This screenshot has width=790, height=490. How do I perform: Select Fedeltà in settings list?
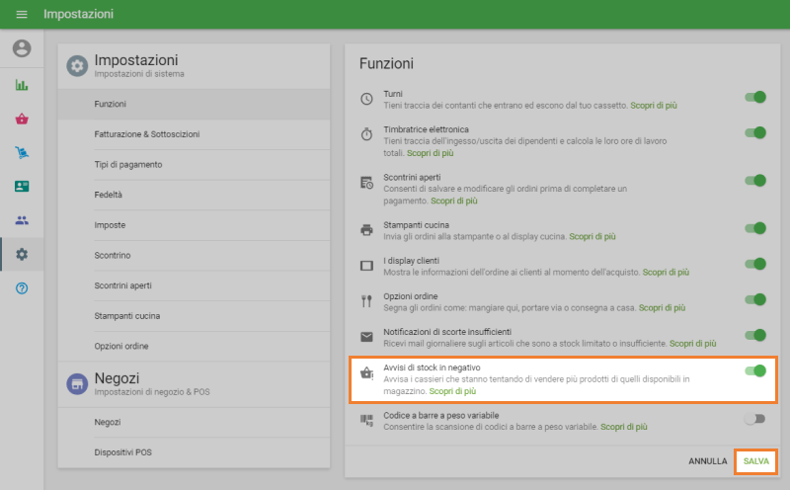109,195
